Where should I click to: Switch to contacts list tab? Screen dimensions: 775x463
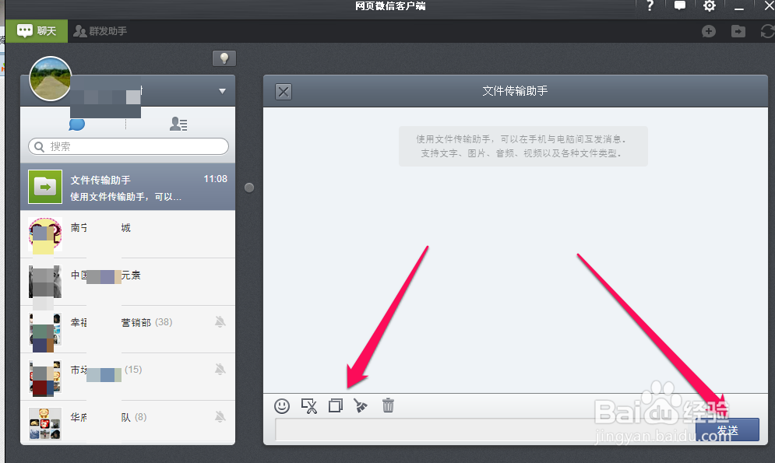coord(178,124)
